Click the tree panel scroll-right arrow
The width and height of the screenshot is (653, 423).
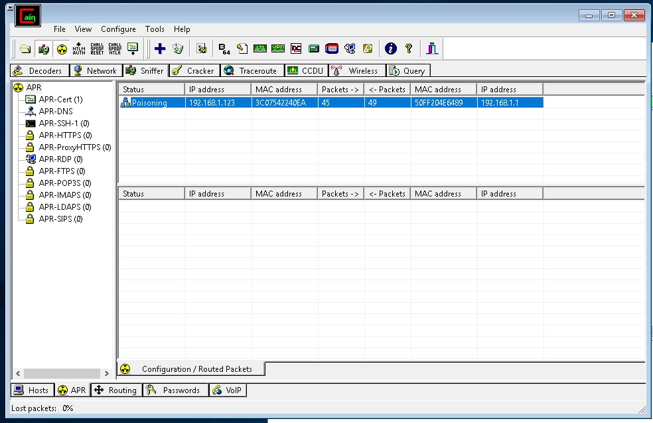click(107, 373)
